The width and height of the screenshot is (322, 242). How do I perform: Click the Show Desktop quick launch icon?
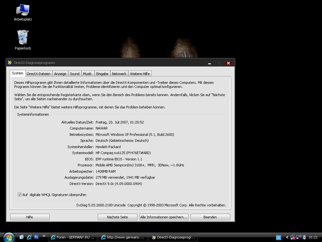(22, 237)
